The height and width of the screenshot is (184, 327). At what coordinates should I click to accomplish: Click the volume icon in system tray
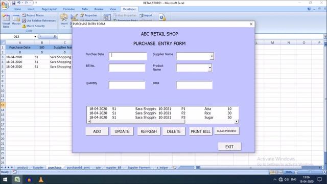point(287,179)
